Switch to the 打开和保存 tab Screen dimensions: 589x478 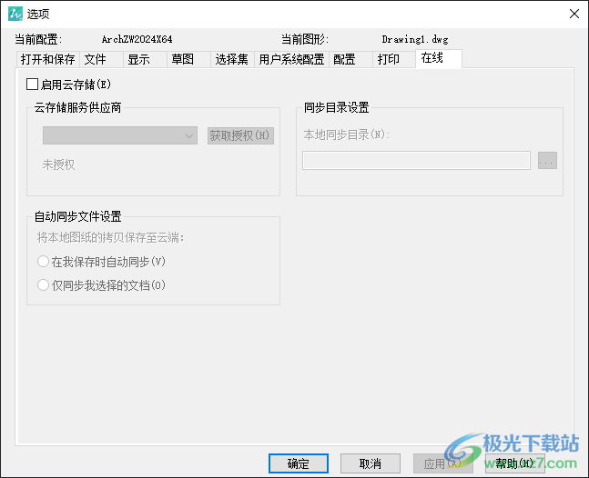click(47, 59)
